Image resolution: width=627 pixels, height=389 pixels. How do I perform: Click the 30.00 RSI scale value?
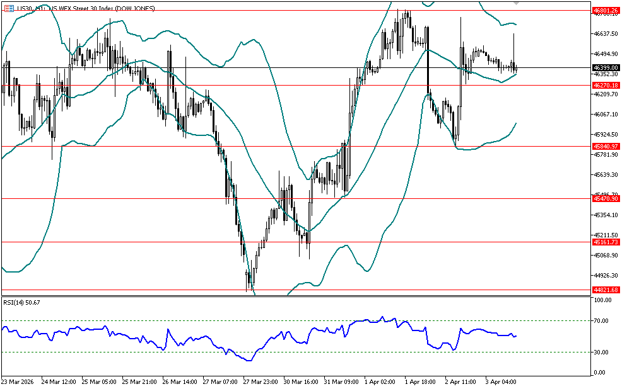[603, 352]
